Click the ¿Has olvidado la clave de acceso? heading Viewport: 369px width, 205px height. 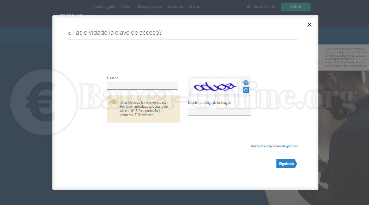click(115, 32)
